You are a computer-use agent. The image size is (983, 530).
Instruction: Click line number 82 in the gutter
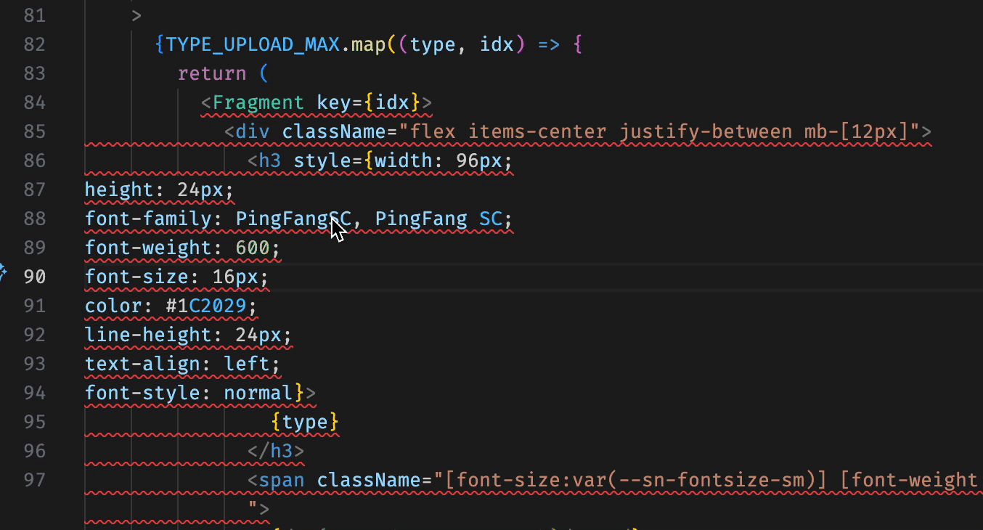34,45
